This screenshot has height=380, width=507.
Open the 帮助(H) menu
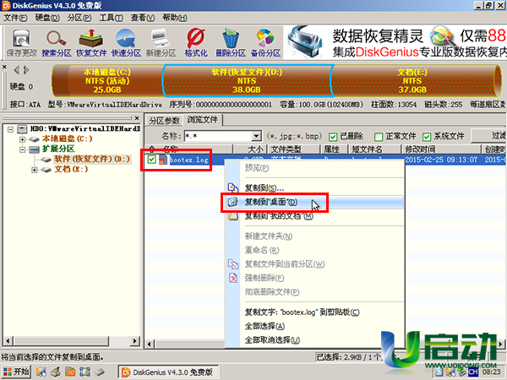[175, 18]
